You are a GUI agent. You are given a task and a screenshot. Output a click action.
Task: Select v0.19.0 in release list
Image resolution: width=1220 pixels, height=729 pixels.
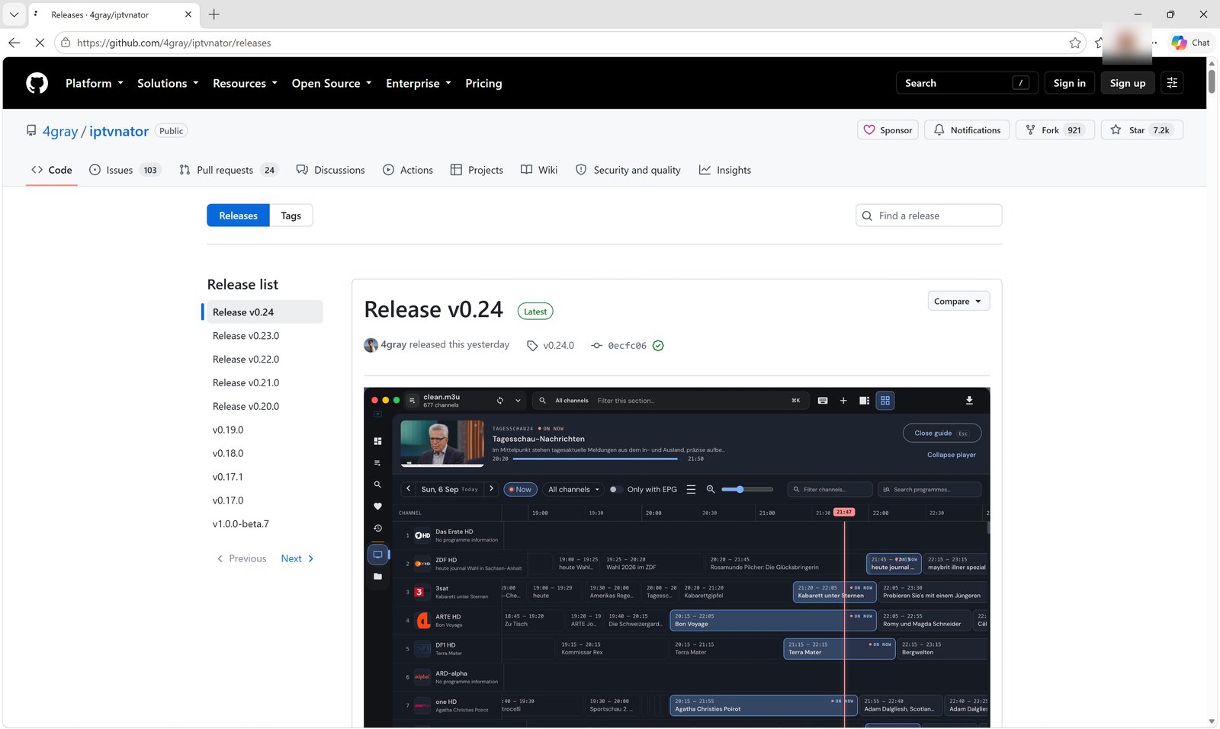[x=264, y=430]
